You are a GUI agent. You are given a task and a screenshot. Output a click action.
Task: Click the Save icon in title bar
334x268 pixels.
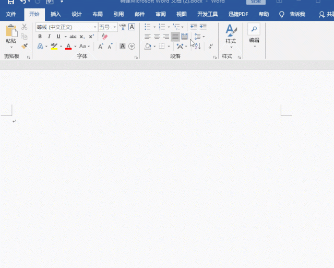pyautogui.click(x=10, y=2)
